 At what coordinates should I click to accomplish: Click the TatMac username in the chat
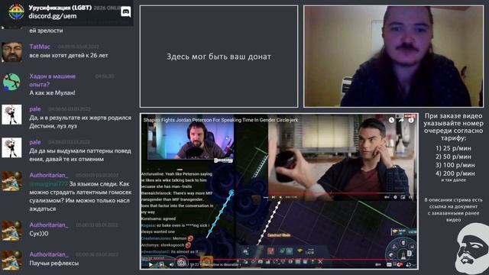coord(40,47)
